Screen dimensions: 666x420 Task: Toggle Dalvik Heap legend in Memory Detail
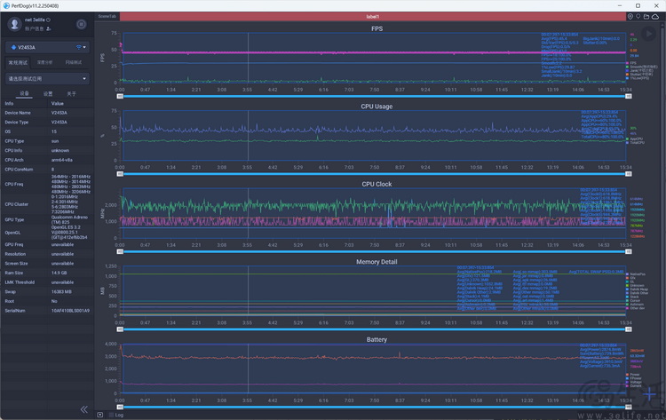(x=637, y=289)
